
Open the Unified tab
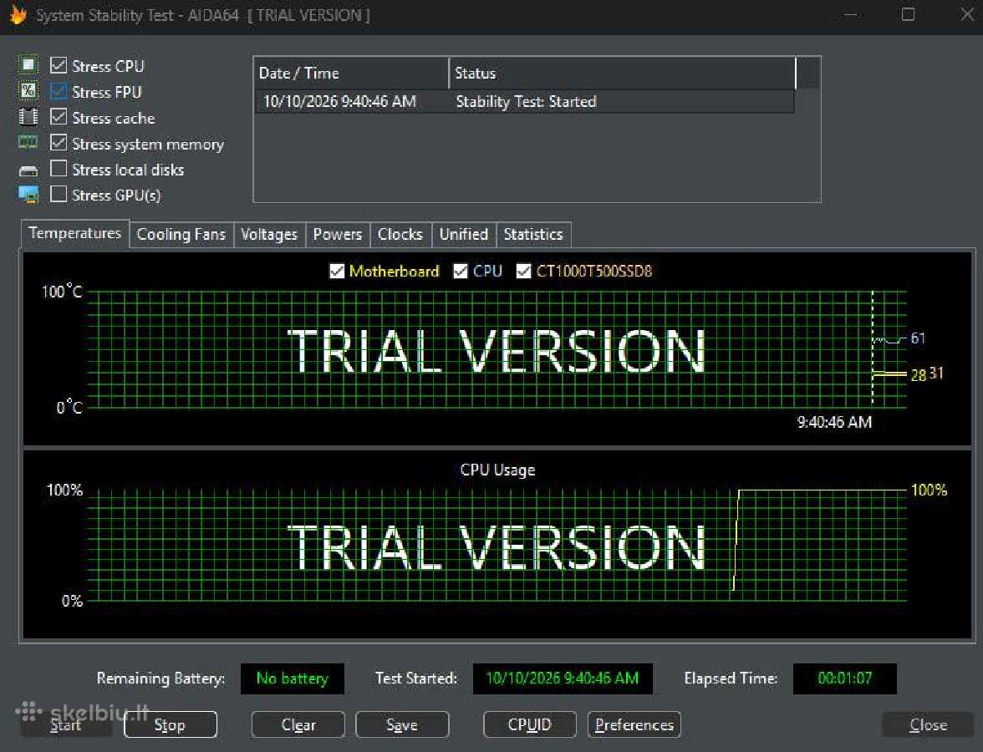coord(463,234)
